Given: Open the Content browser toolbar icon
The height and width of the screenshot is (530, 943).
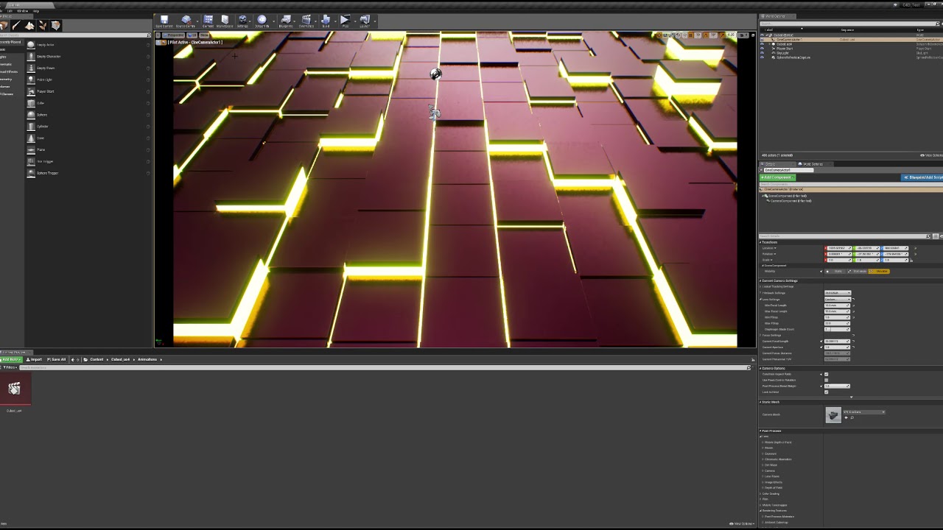Looking at the screenshot, I should pyautogui.click(x=208, y=21).
